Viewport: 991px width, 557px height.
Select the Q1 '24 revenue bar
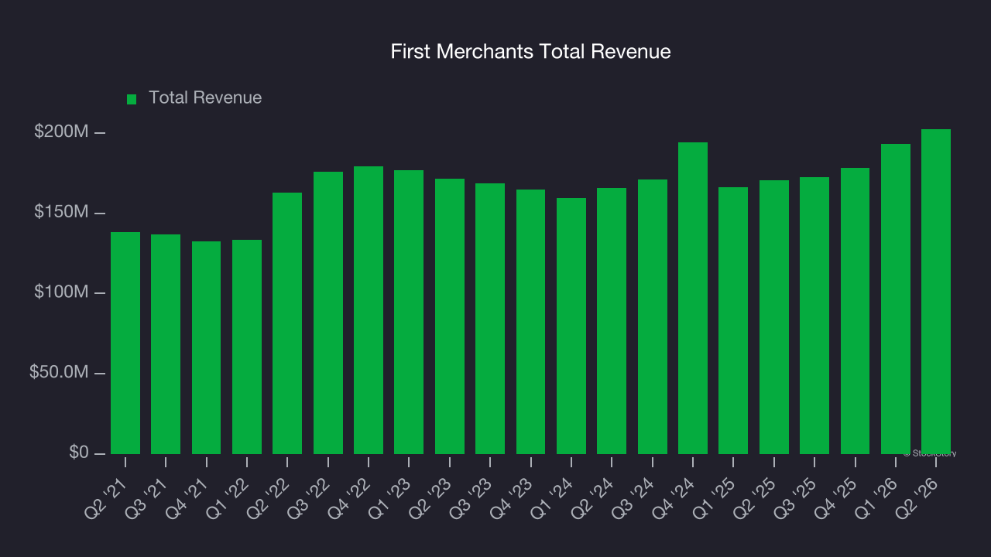pos(571,326)
